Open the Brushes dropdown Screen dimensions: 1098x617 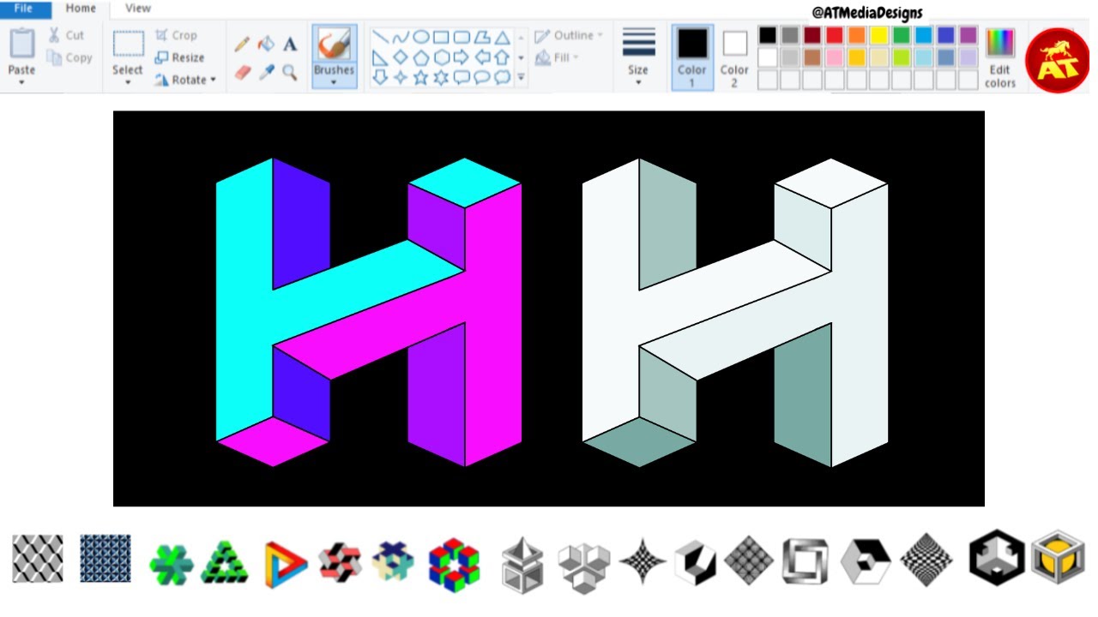pyautogui.click(x=334, y=82)
